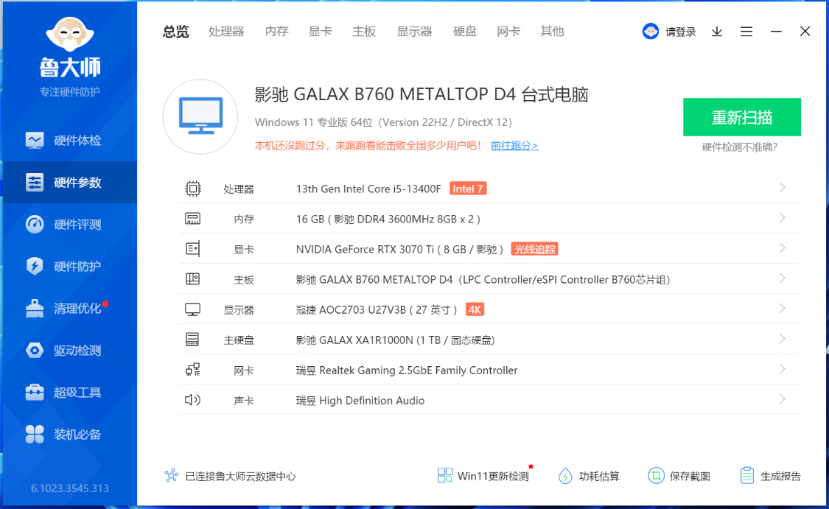The height and width of the screenshot is (509, 829).
Task: Open 功耗估算 power estimate
Action: pos(589,476)
